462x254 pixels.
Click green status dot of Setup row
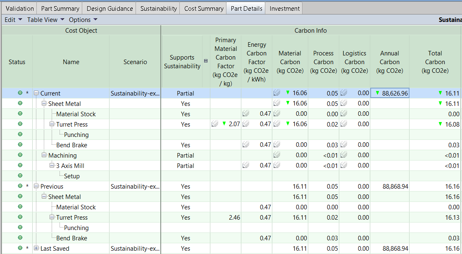pos(20,175)
